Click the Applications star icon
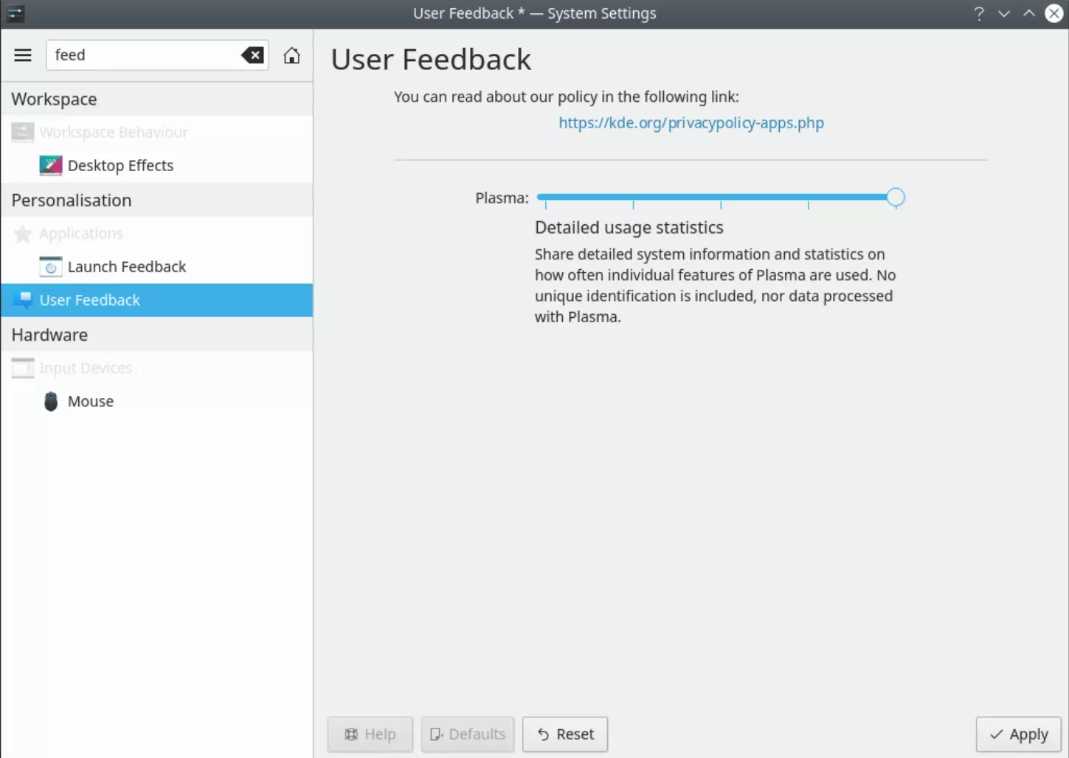 23,234
